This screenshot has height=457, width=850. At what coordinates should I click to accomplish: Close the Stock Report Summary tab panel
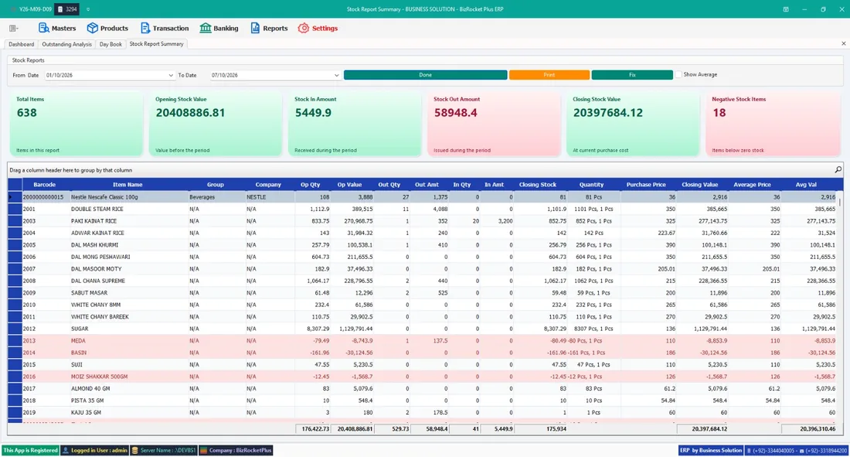click(x=844, y=43)
